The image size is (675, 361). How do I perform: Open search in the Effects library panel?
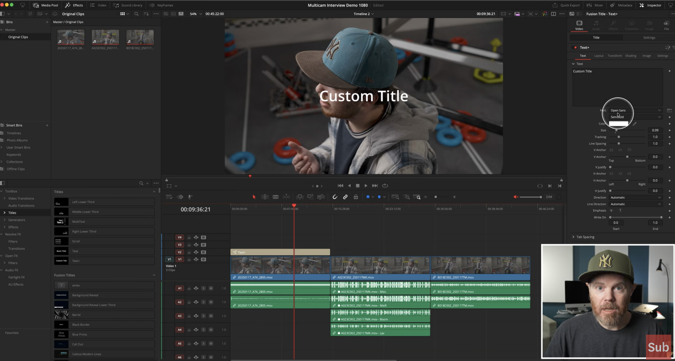(x=141, y=183)
